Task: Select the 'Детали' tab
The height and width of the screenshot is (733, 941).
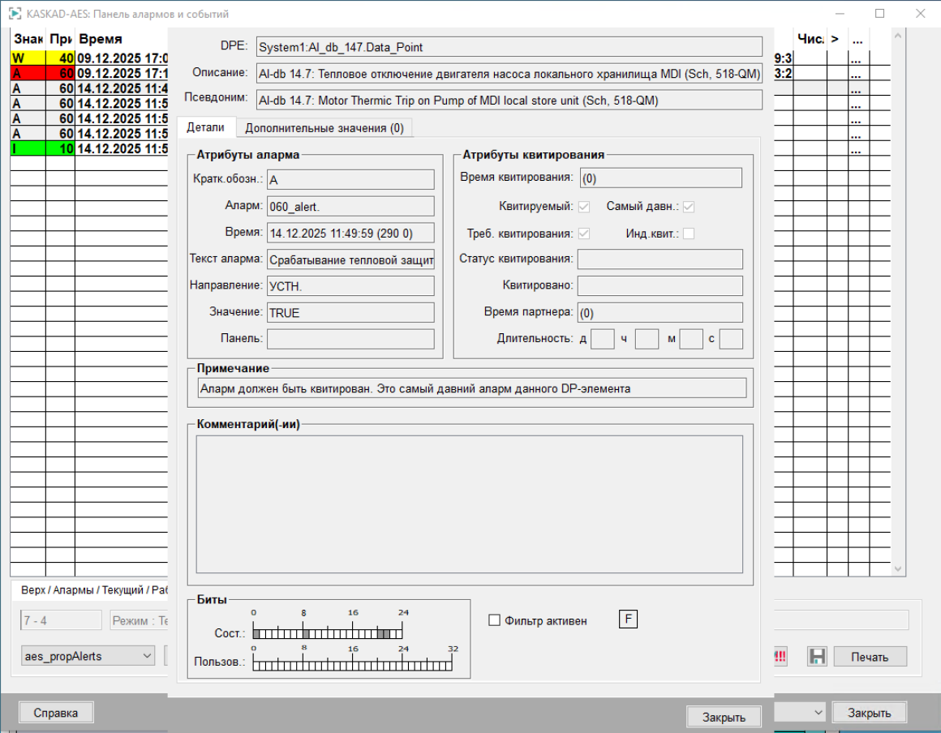Action: [205, 127]
